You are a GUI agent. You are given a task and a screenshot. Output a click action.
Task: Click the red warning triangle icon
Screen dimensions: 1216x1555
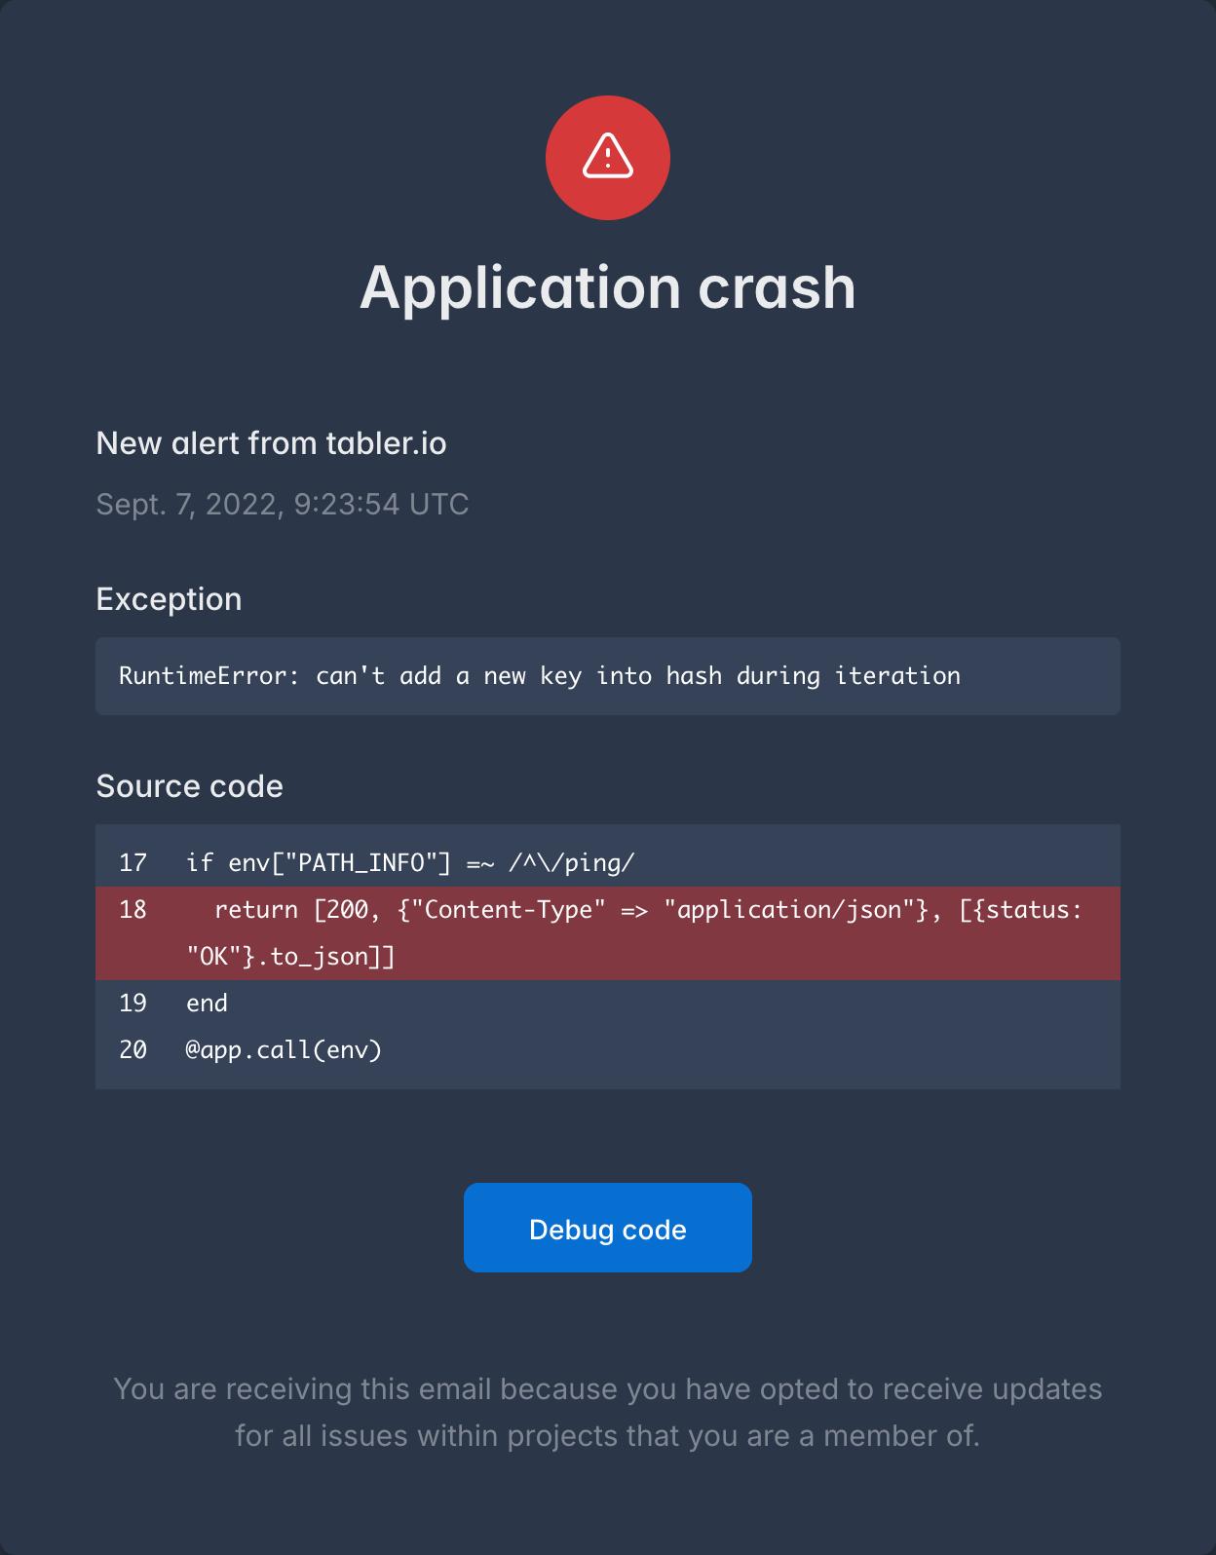pyautogui.click(x=607, y=158)
